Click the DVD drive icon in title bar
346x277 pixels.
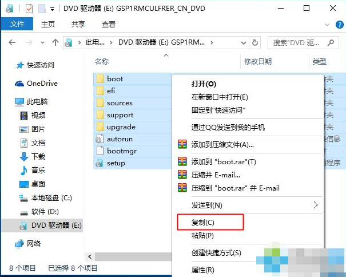[x=9, y=9]
